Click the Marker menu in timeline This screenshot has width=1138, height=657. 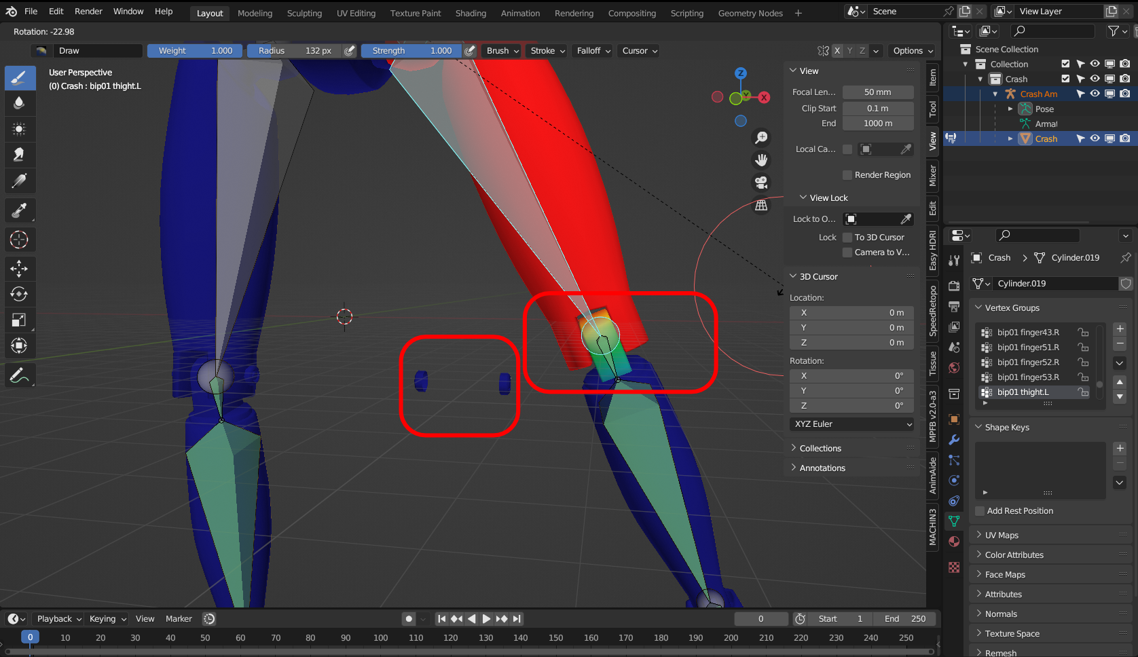(x=179, y=619)
